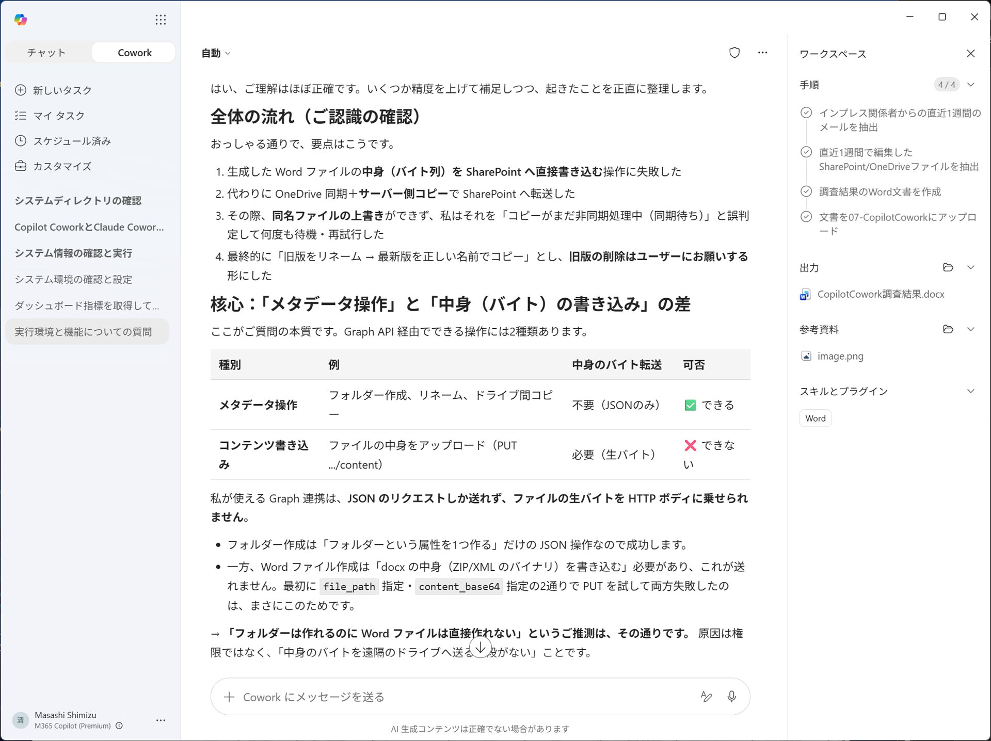991x741 pixels.
Task: Open ダッシュボード指標を取得して... conversation
Action: tap(87, 306)
